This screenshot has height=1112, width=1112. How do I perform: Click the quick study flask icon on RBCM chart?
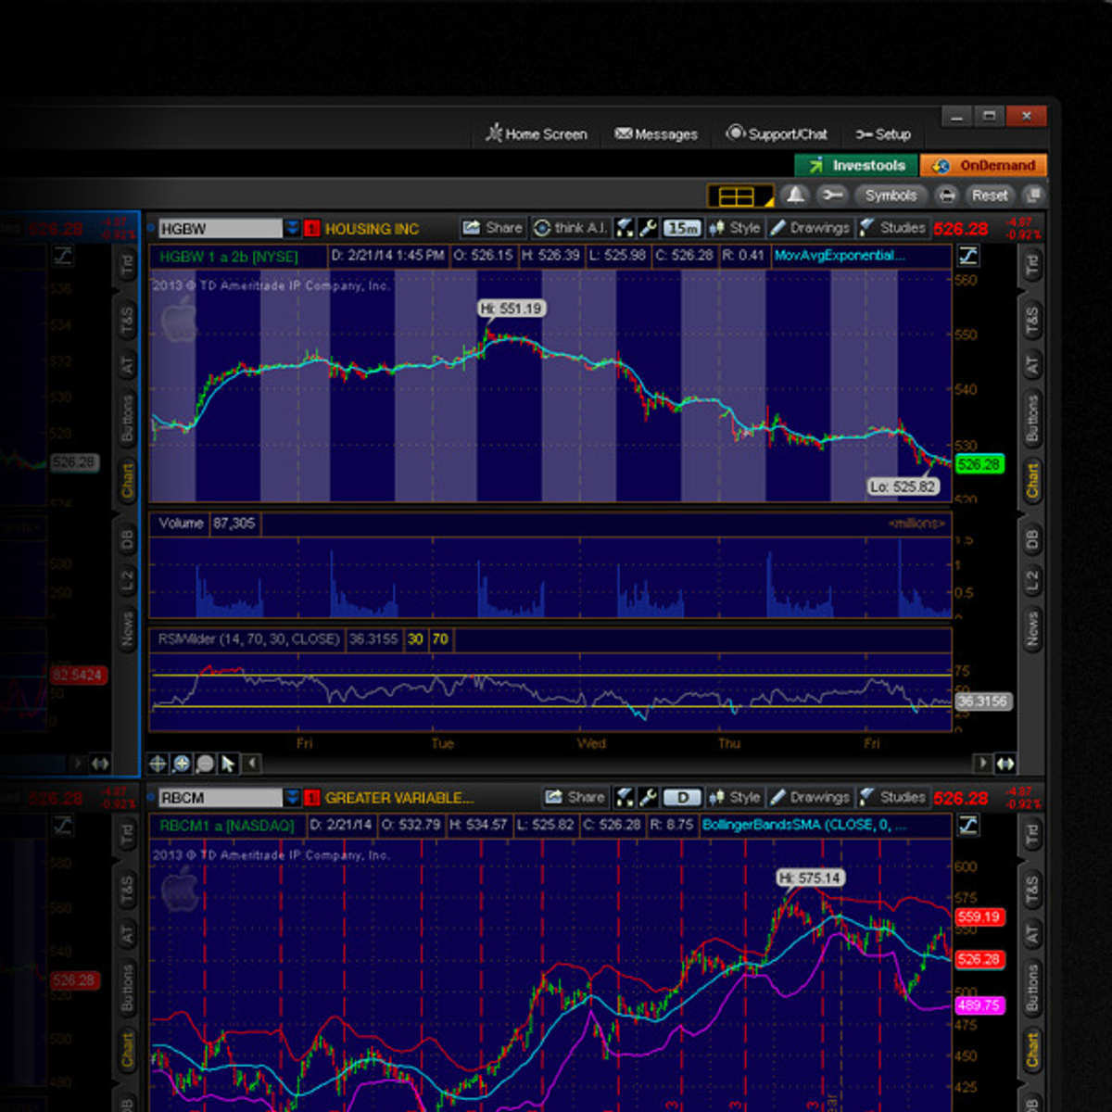[x=625, y=797]
